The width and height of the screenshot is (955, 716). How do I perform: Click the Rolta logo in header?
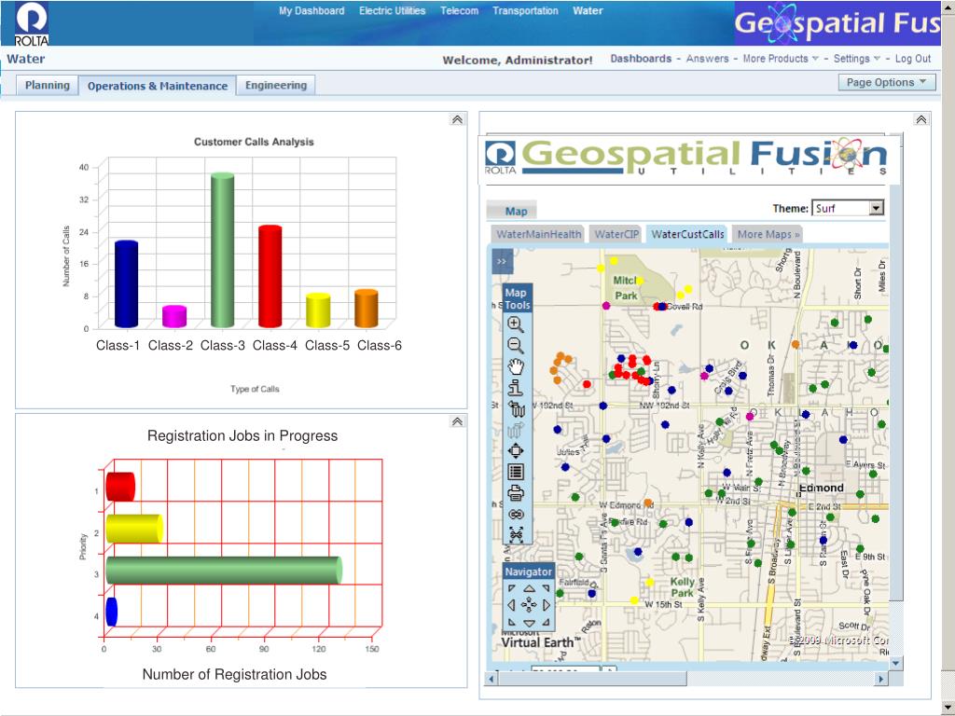[x=32, y=23]
